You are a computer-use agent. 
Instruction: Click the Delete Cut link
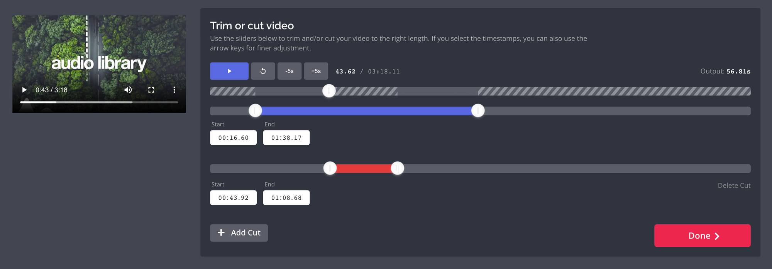[x=734, y=185]
